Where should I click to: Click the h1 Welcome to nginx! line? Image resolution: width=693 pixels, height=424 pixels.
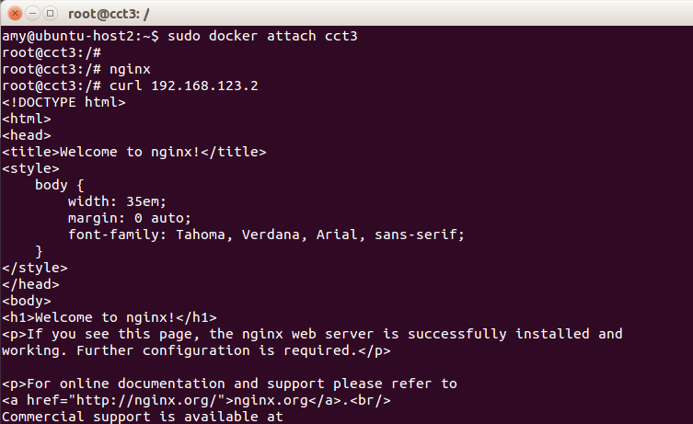point(110,317)
